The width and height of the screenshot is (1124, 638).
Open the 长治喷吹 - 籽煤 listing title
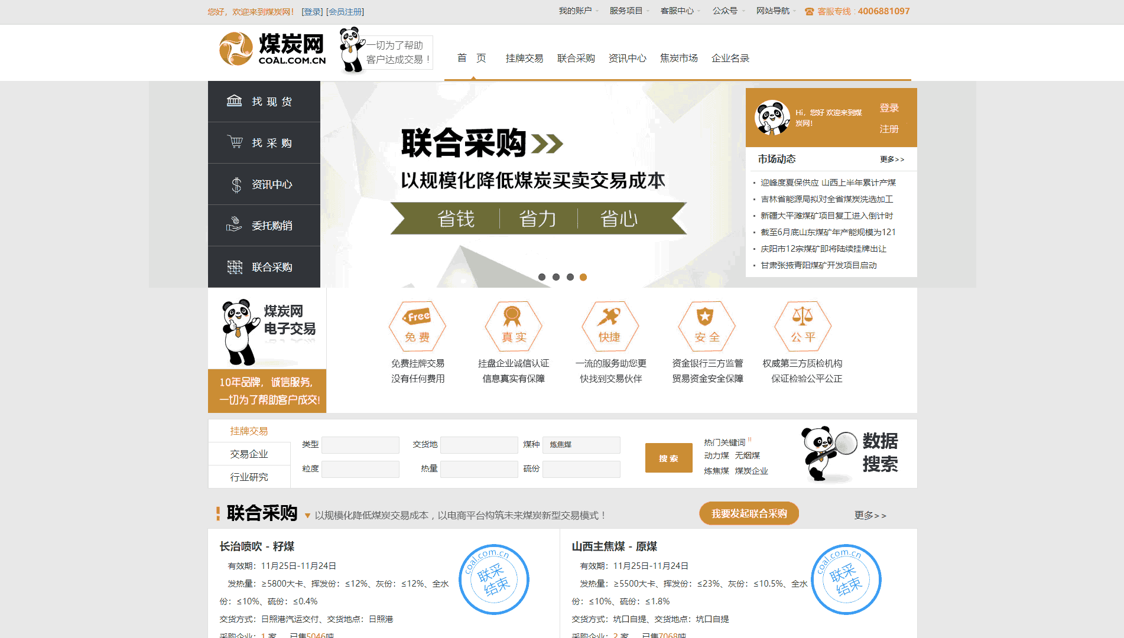257,546
